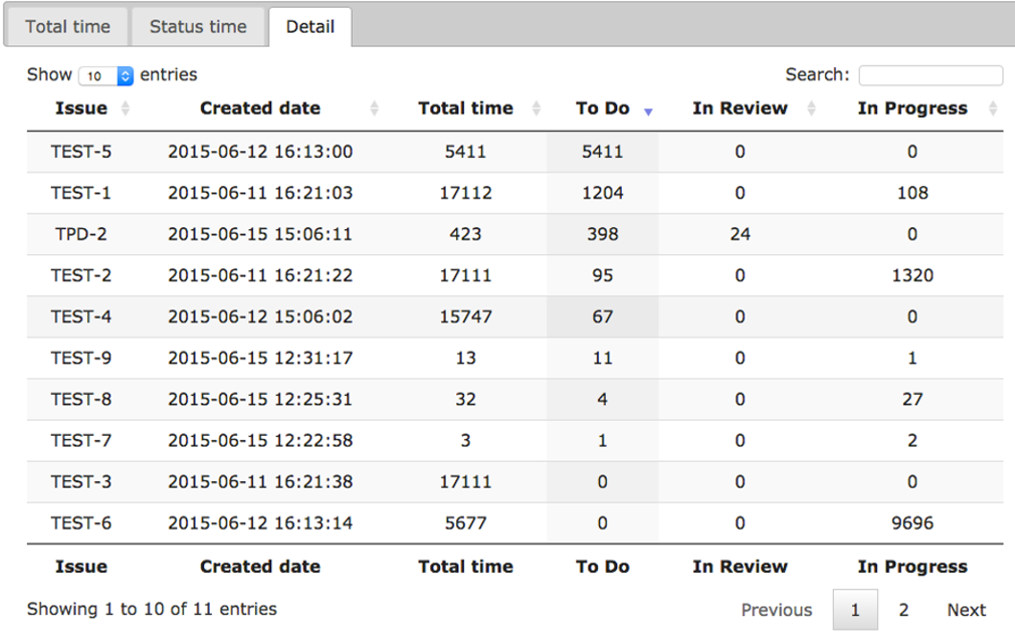Click total time value 15747
Image resolution: width=1015 pixels, height=642 pixels.
coord(466,317)
